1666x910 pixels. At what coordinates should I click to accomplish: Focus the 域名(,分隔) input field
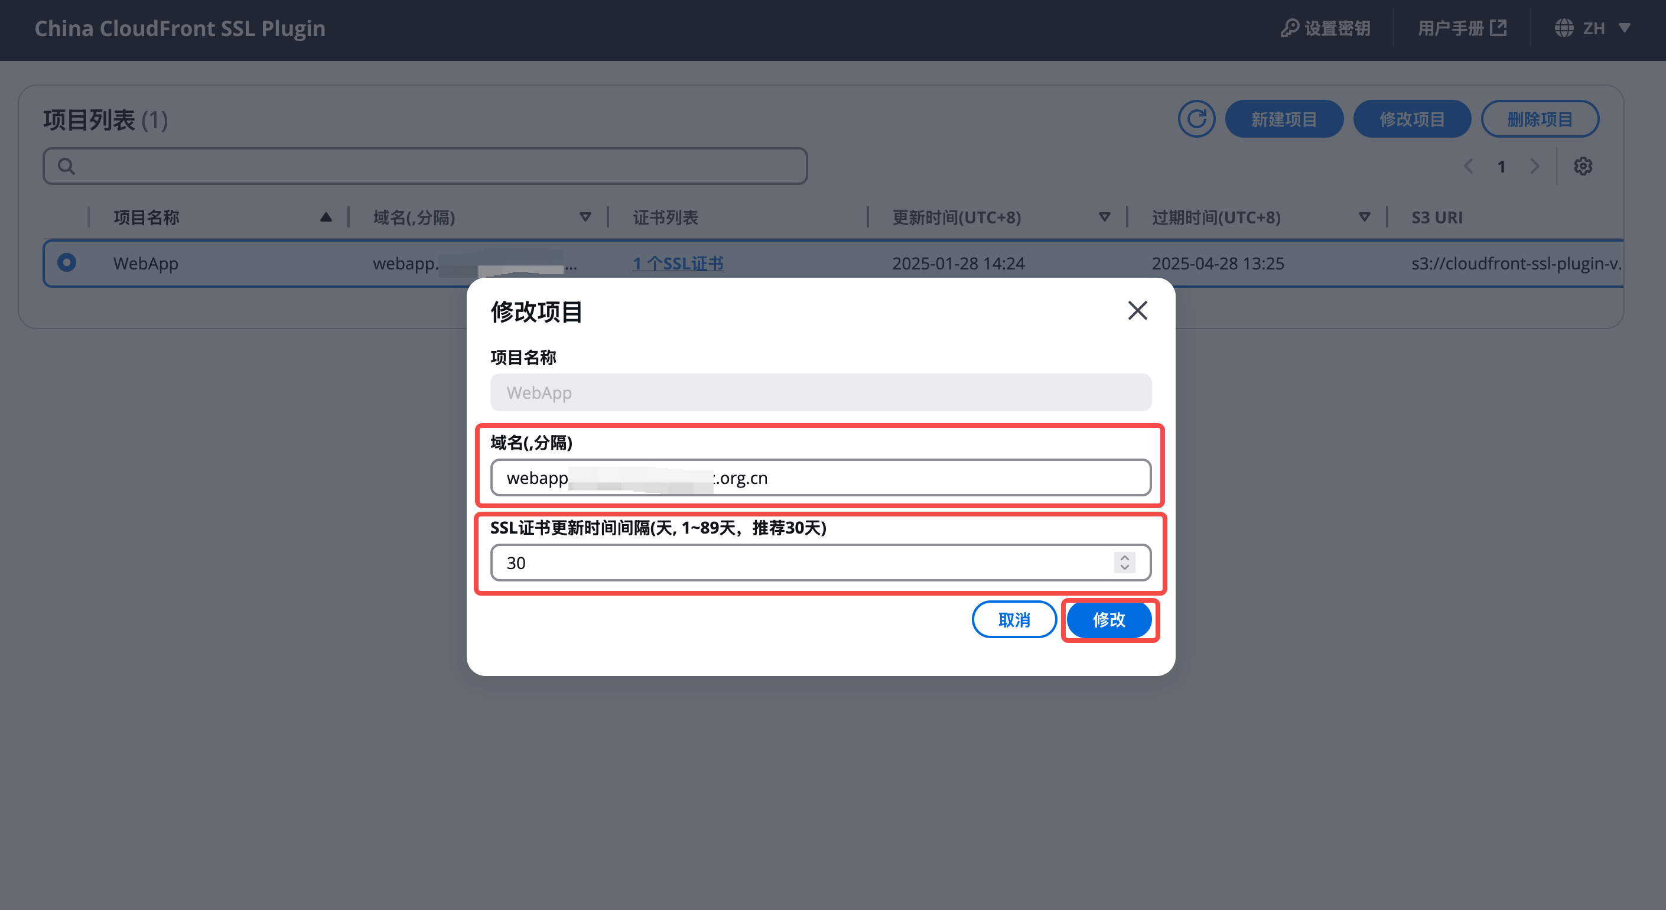[x=820, y=478]
